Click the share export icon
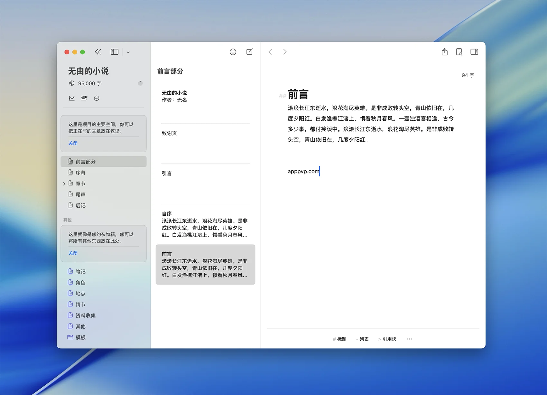Viewport: 547px width, 395px height. coord(445,52)
